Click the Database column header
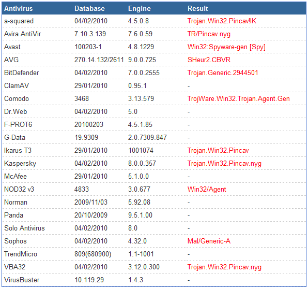This screenshot has width=308, height=288. pyautogui.click(x=89, y=8)
